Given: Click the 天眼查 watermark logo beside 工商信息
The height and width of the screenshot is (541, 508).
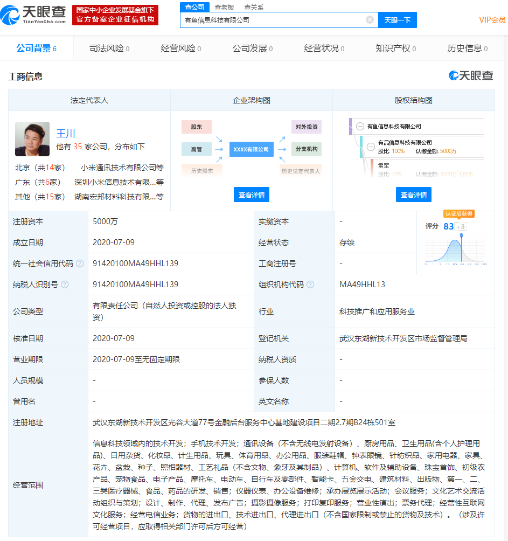Looking at the screenshot, I should 471,76.
